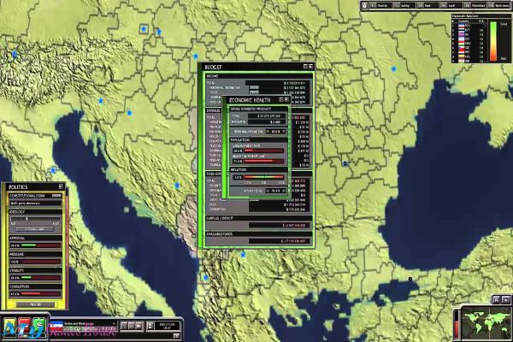The image size is (513, 342).
Task: Click the country flag in bottom bar
Action: point(56,326)
